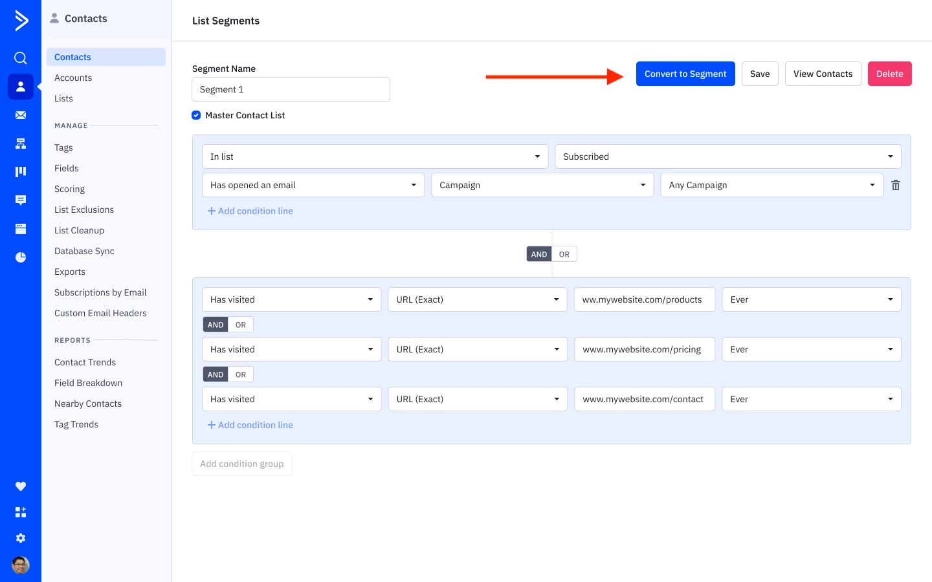Viewport: 932px width, 582px height.
Task: Open the settings gear icon
Action: click(21, 538)
